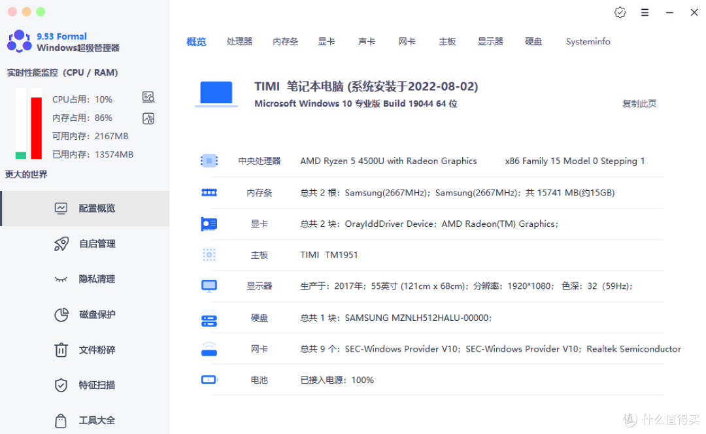Screen dimensions: 706x434
Task: Click x86 Family 15 Model 0 Stepping text
Action: coord(575,161)
